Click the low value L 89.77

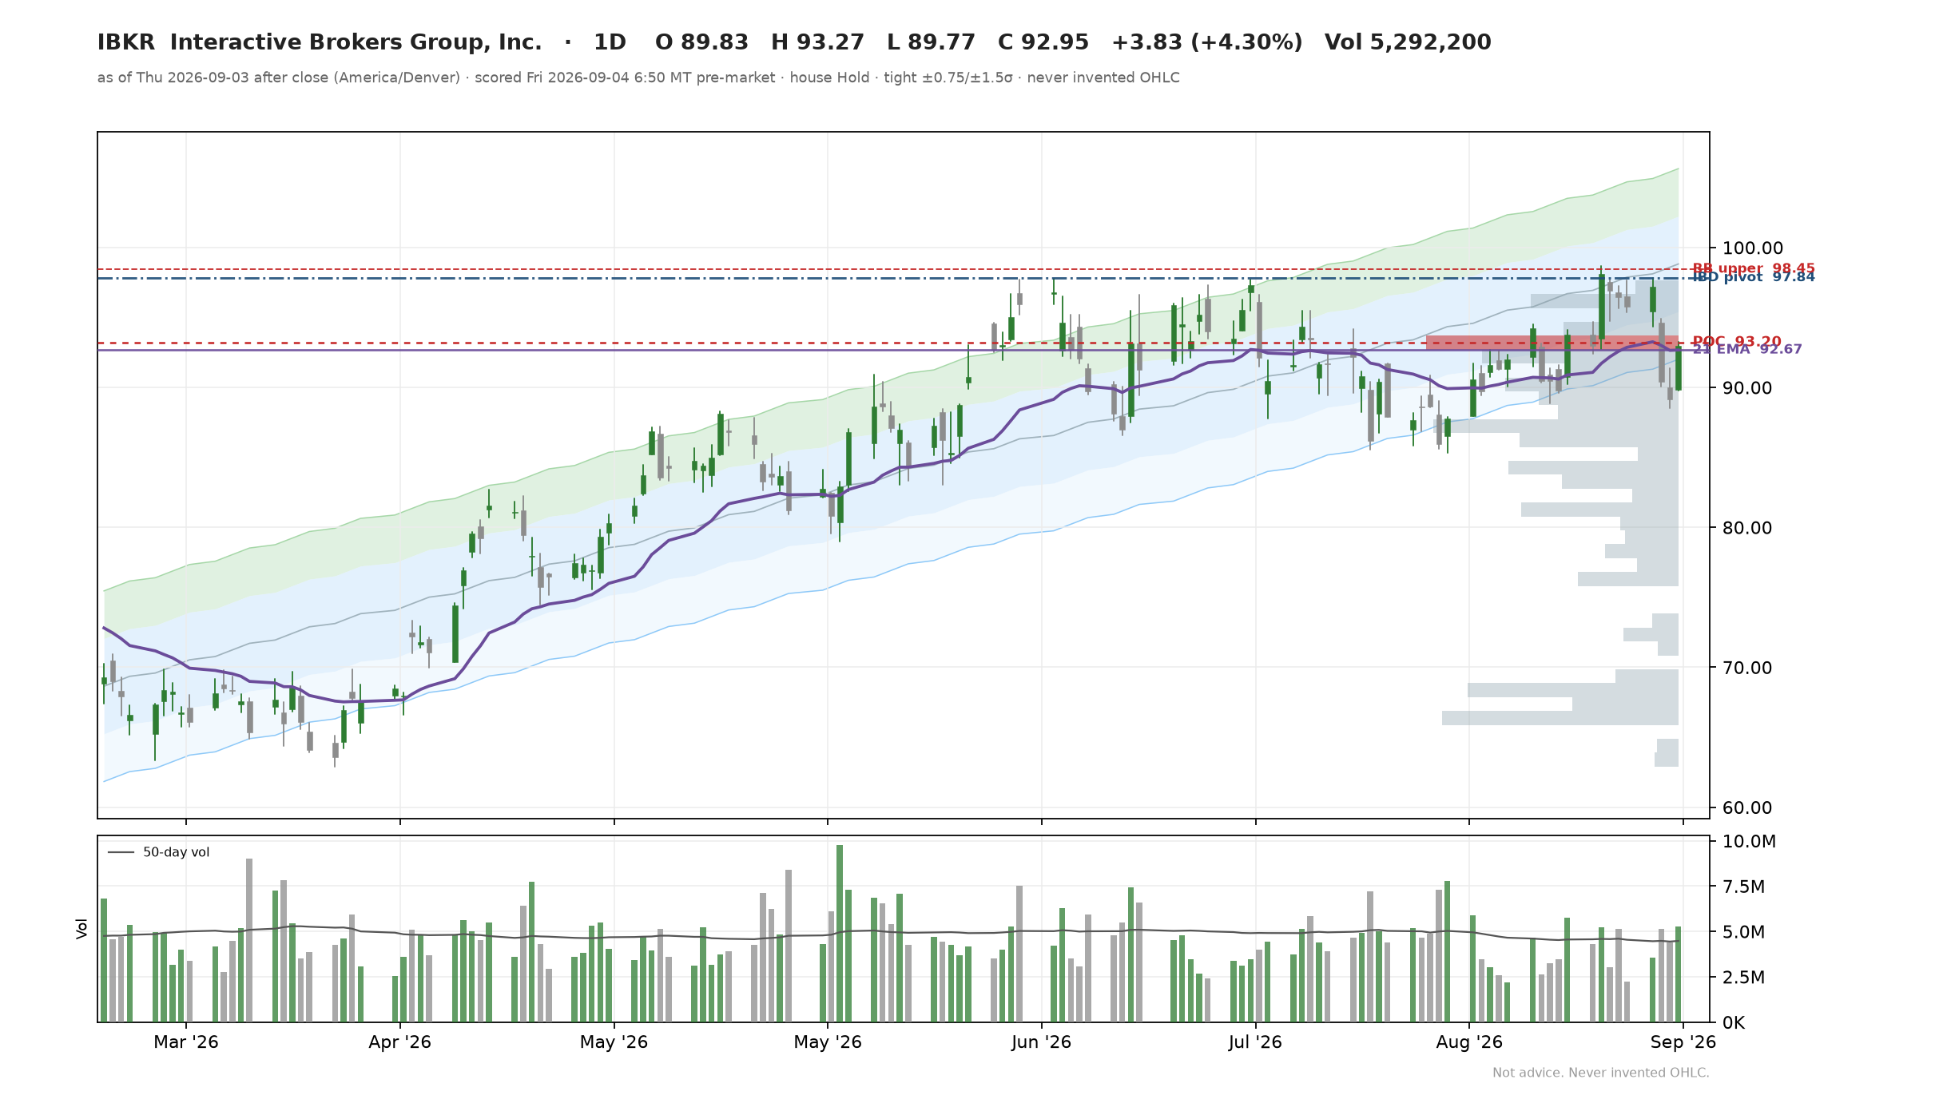pos(931,42)
